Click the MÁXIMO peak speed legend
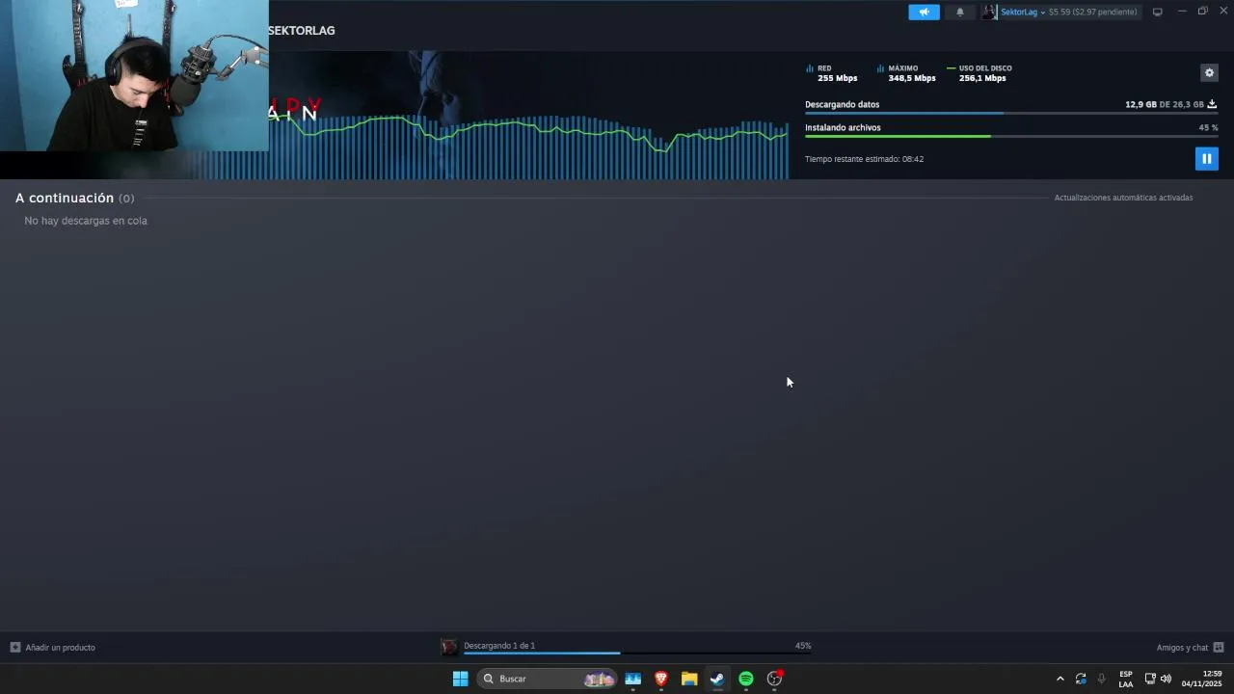The image size is (1234, 694). pos(906,73)
